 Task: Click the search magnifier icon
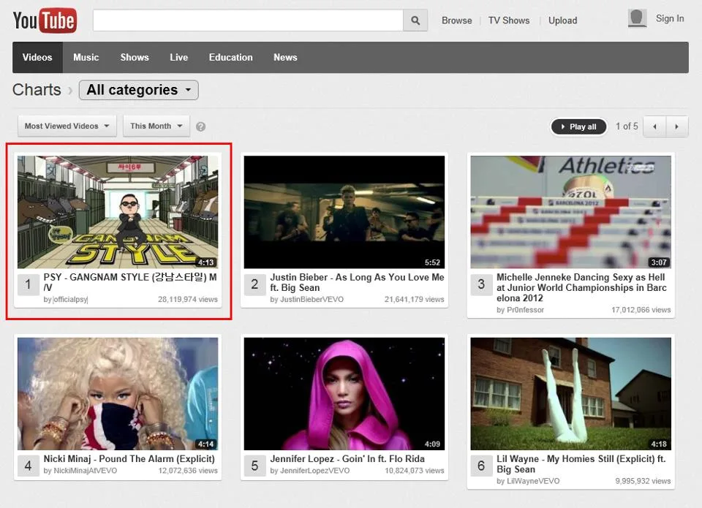[415, 20]
